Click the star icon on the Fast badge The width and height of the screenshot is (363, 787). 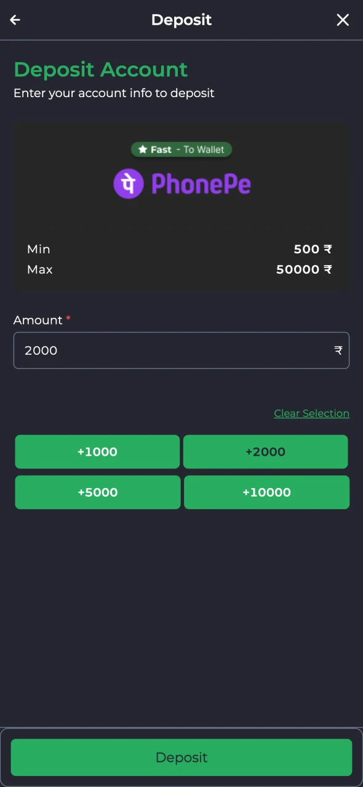(x=142, y=149)
